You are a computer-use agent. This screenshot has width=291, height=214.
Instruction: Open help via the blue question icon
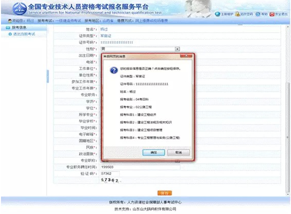click(x=258, y=14)
